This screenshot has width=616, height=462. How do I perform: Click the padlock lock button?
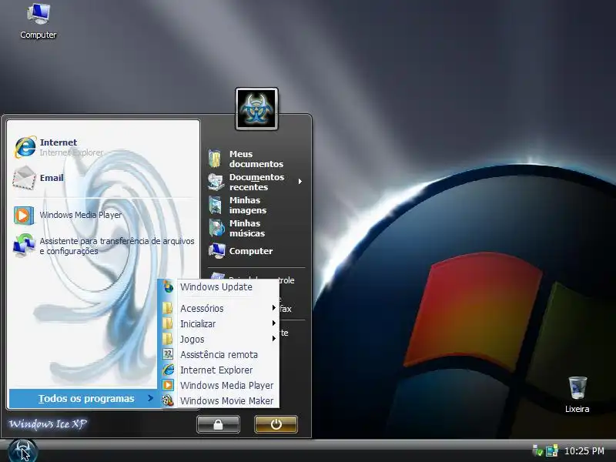point(218,425)
